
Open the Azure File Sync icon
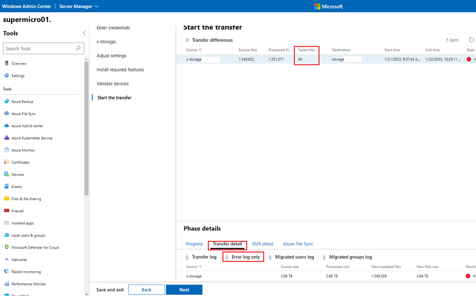(x=7, y=113)
